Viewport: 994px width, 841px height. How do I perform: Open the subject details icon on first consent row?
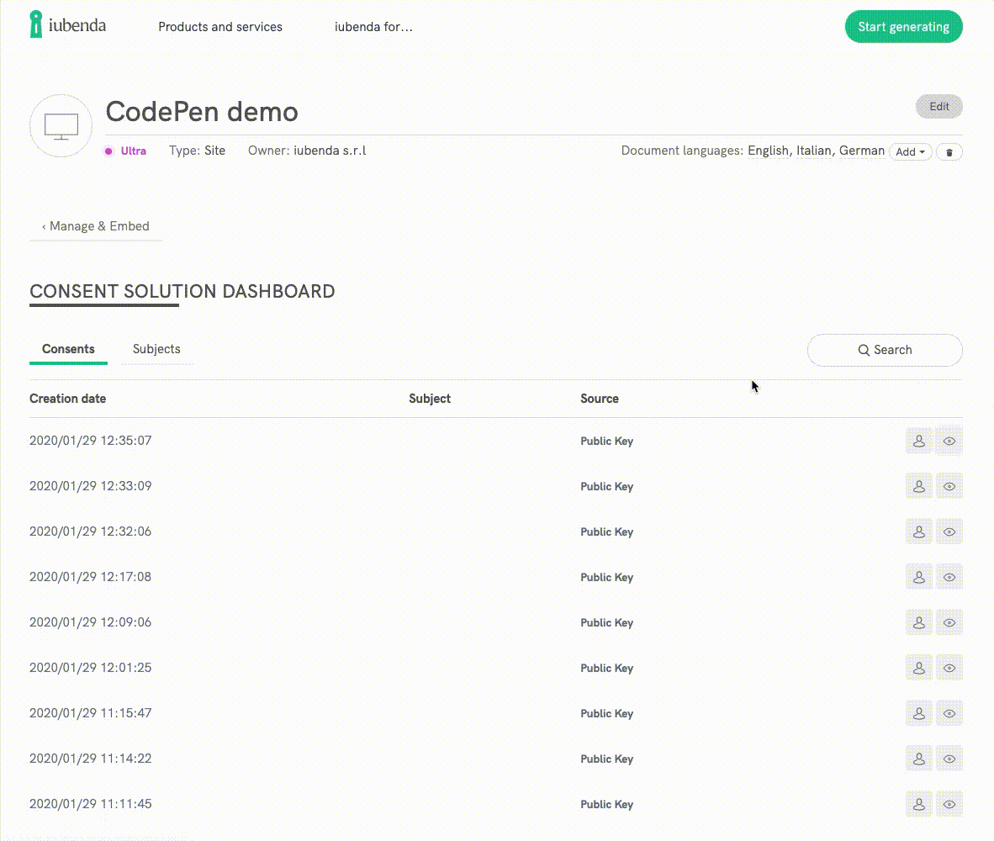coord(918,440)
